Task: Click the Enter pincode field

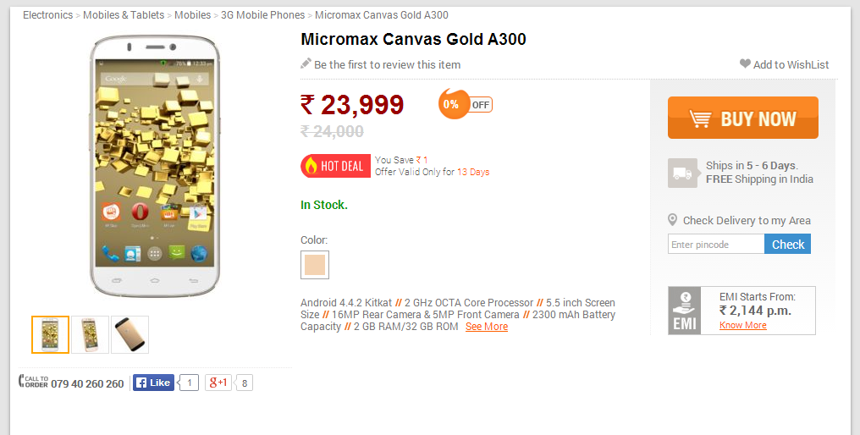Action: [716, 245]
